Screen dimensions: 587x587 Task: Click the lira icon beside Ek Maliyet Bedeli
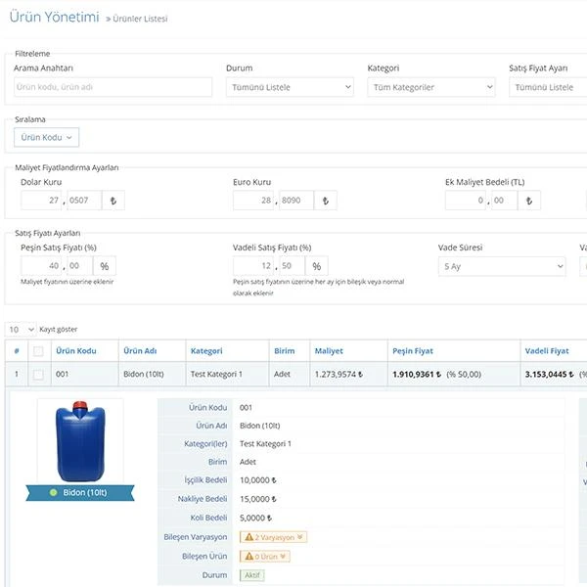[529, 201]
